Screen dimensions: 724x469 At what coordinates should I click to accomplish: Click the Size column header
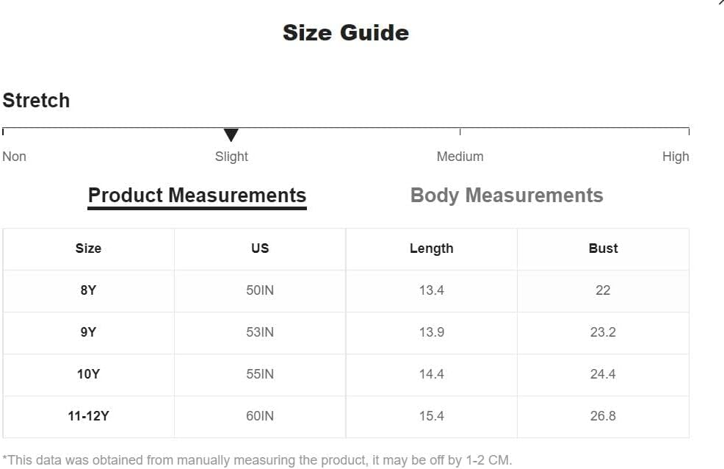[88, 248]
